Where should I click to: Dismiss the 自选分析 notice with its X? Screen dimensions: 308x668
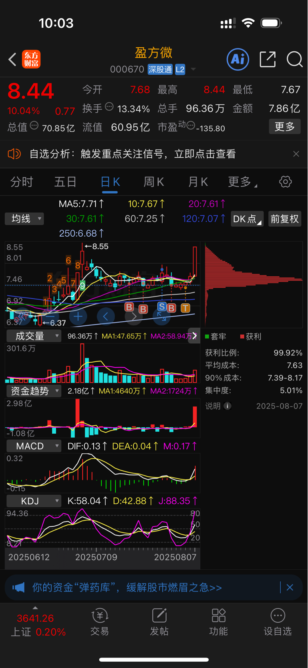tap(296, 154)
